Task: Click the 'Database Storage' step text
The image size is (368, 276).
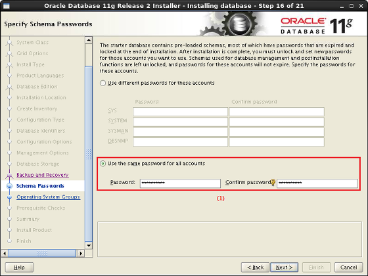Action: [38, 164]
